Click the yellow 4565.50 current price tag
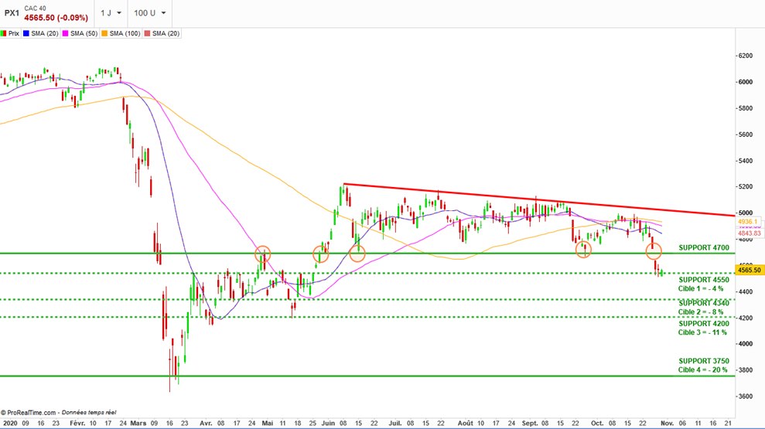The width and height of the screenshot is (765, 429). [748, 270]
